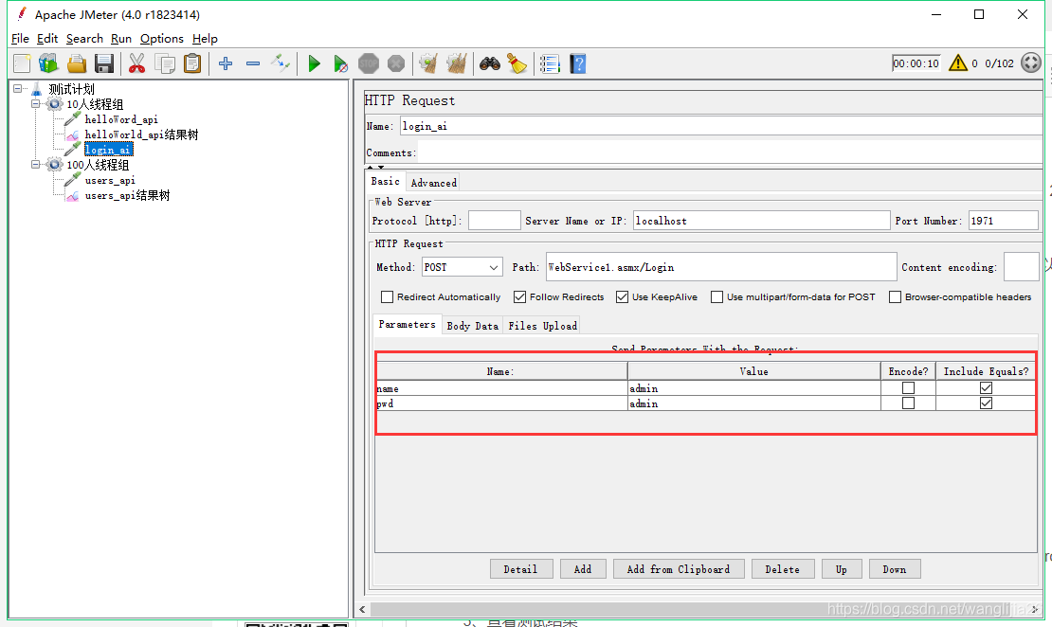Toggle Browser-compatible headers checkbox
Screen dimensions: 1052x627
pyautogui.click(x=895, y=296)
